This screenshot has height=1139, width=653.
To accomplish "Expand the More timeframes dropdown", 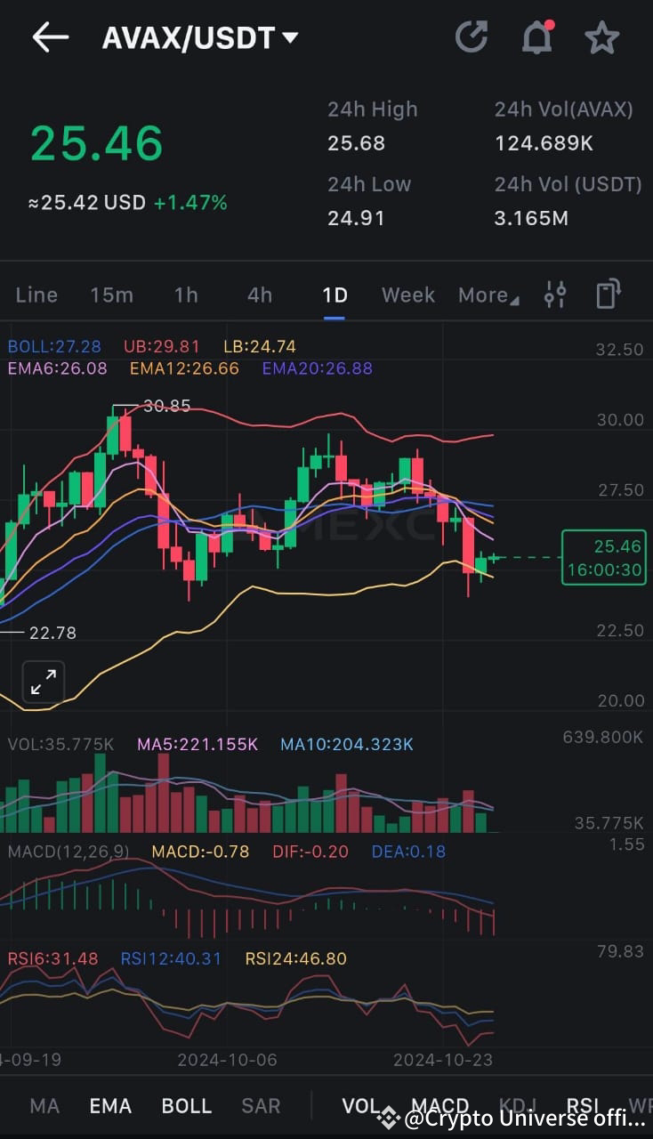I will pyautogui.click(x=488, y=294).
